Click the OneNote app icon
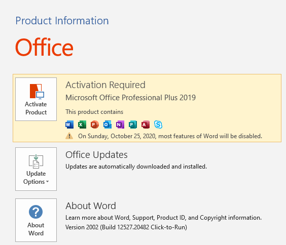 [120, 125]
